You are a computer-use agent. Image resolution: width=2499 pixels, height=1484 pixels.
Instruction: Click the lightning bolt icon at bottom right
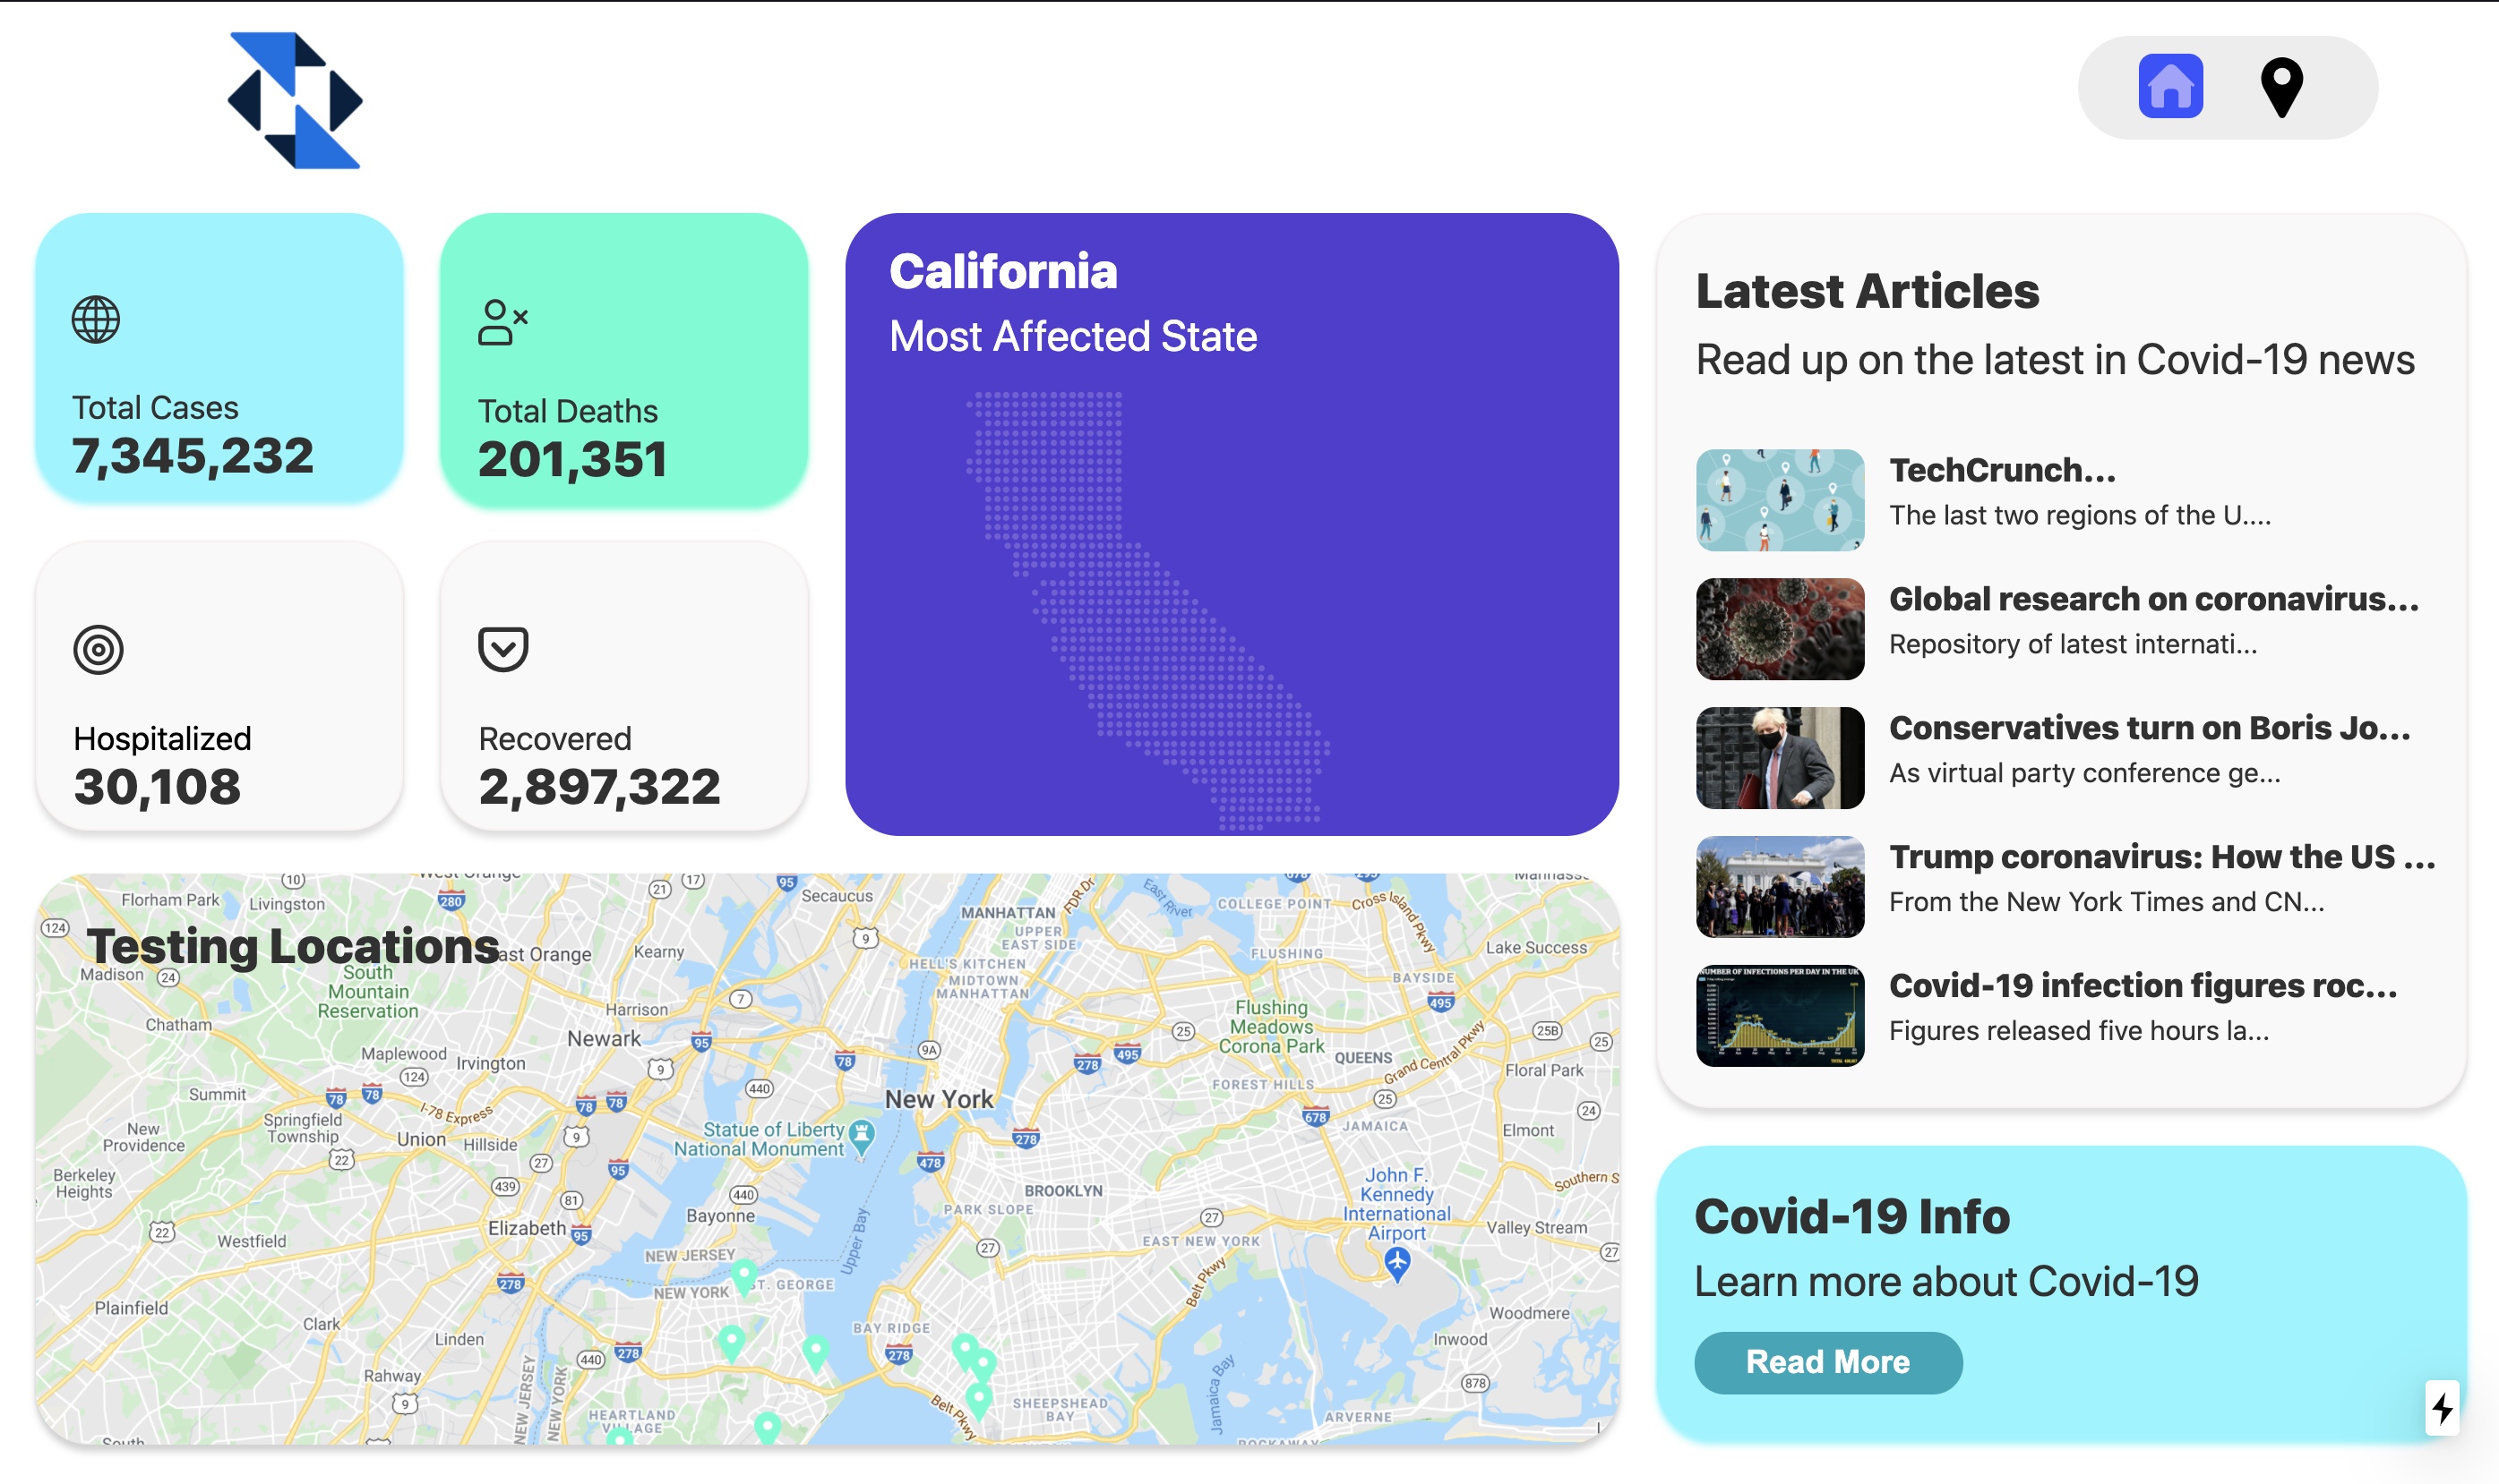click(x=2442, y=1408)
